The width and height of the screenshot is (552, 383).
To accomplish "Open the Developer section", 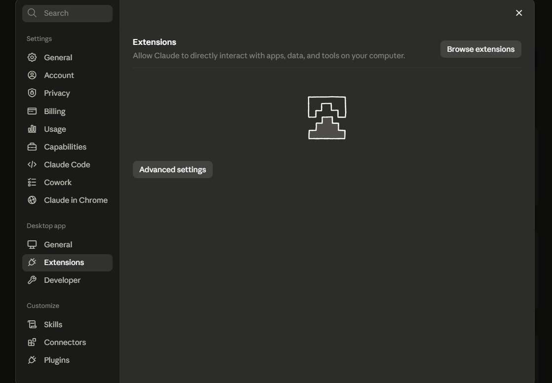I will coord(67,280).
